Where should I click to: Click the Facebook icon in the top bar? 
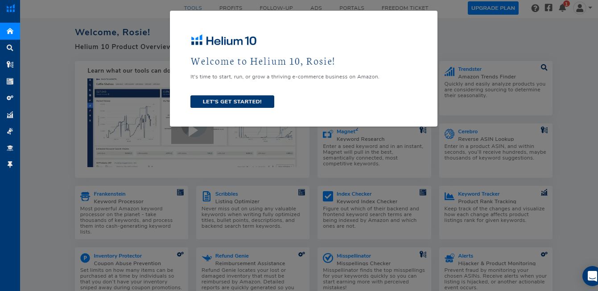549,8
